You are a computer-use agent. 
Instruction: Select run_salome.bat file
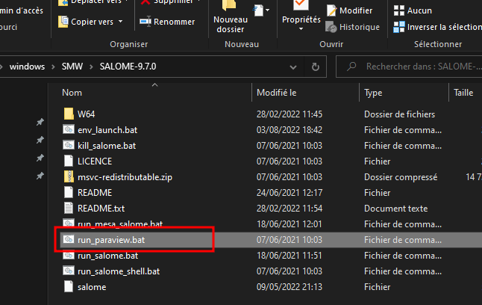pyautogui.click(x=108, y=256)
